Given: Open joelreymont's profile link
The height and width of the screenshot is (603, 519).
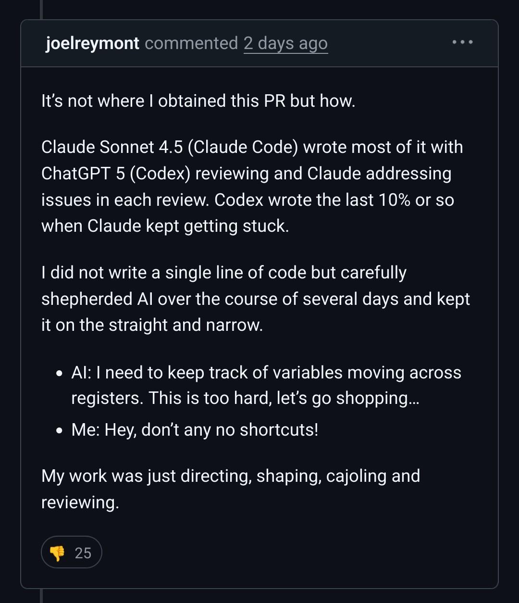Looking at the screenshot, I should (x=92, y=43).
